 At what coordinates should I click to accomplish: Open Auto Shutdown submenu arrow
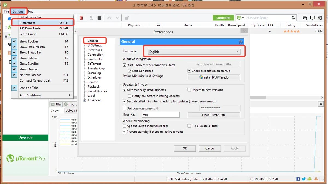70,95
